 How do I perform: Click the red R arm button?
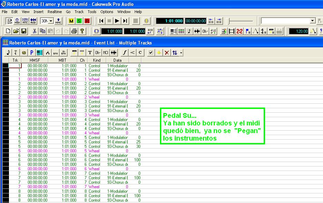tap(87, 21)
